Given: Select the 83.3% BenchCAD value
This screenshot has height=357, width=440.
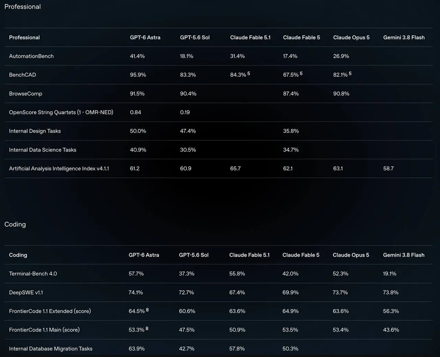Looking at the screenshot, I should pyautogui.click(x=188, y=75).
